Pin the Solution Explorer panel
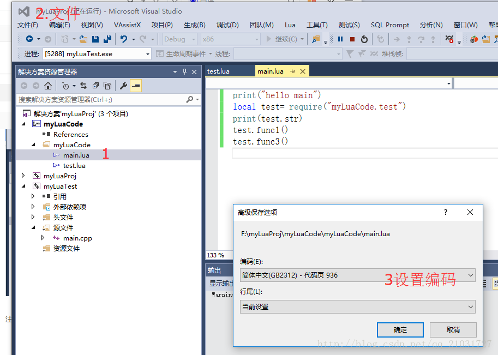 184,72
